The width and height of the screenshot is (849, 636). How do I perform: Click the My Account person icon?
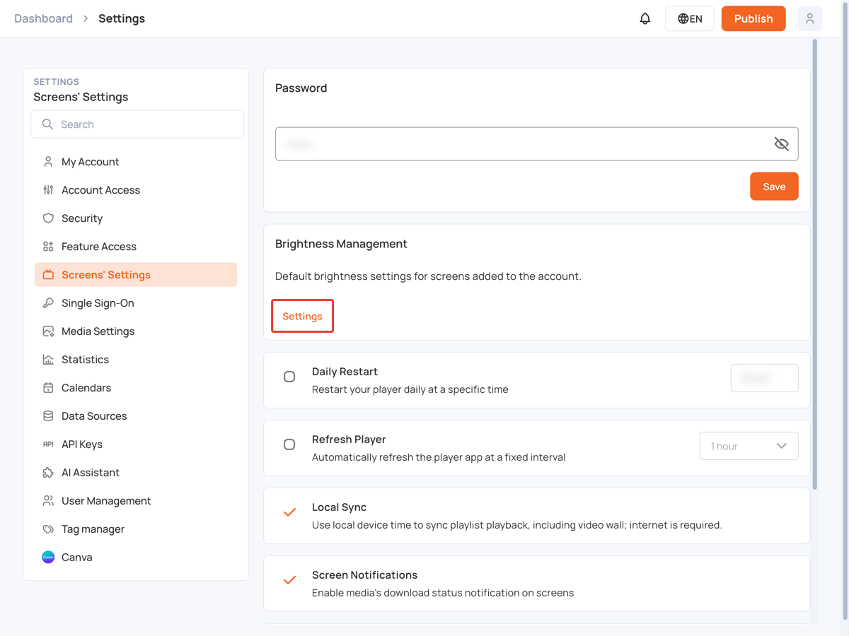point(48,162)
